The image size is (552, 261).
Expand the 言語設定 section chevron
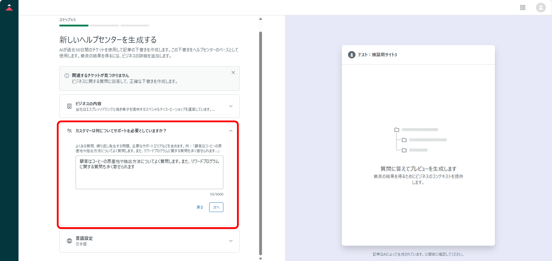[x=231, y=241]
